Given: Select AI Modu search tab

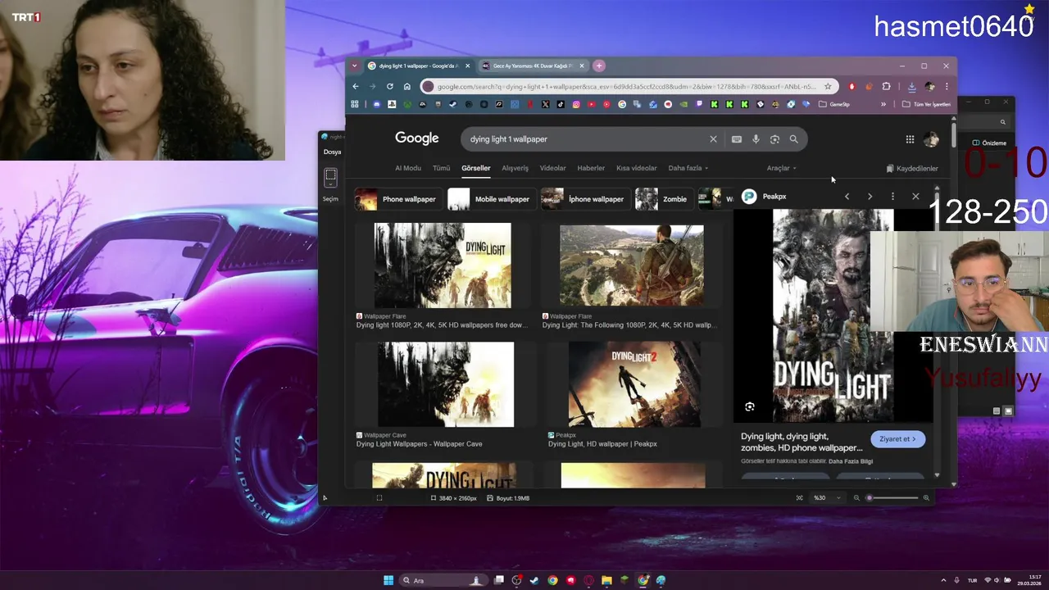Looking at the screenshot, I should (x=408, y=168).
